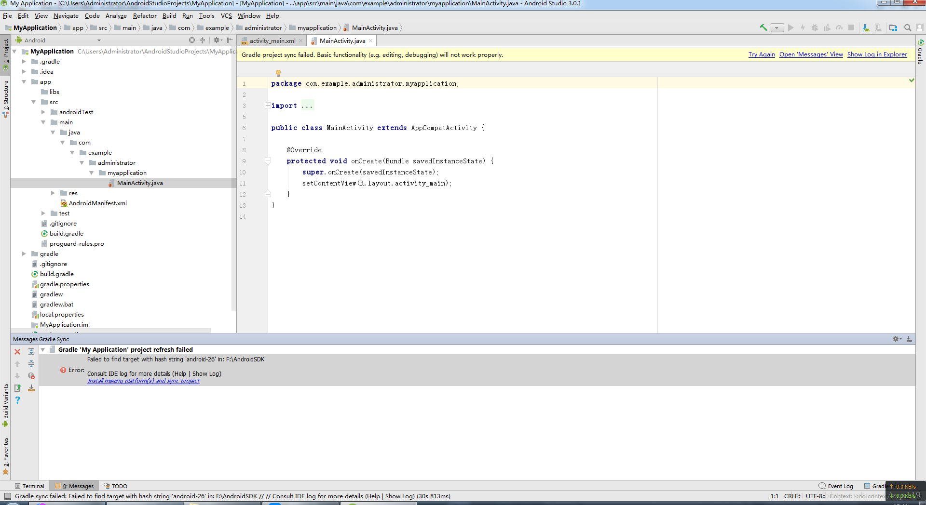Screen dimensions: 926x505
Task: Open the Build menu
Action: coord(169,16)
